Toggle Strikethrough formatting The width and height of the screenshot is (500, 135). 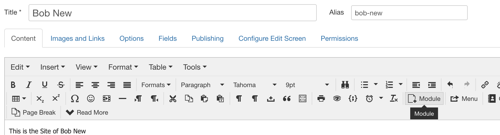tap(61, 85)
